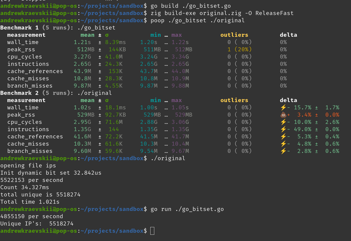351x241 pixels.
Task: Click the orange '3.4%' peak_rss delta value
Action: click(x=304, y=115)
